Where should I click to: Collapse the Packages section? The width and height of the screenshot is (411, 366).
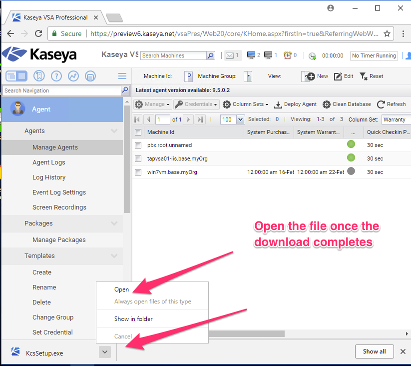pos(114,223)
